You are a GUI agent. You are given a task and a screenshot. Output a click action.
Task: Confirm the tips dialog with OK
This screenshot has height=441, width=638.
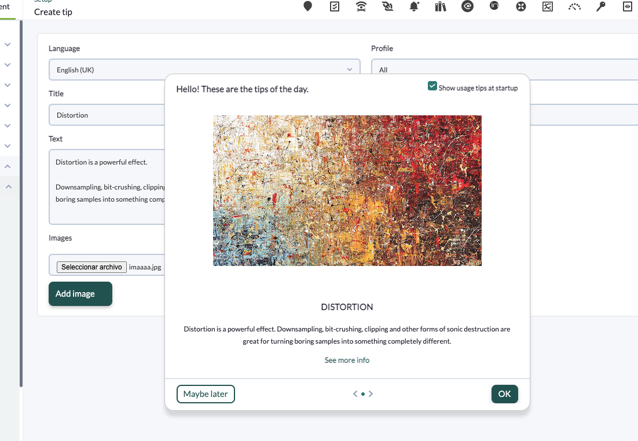click(x=504, y=393)
